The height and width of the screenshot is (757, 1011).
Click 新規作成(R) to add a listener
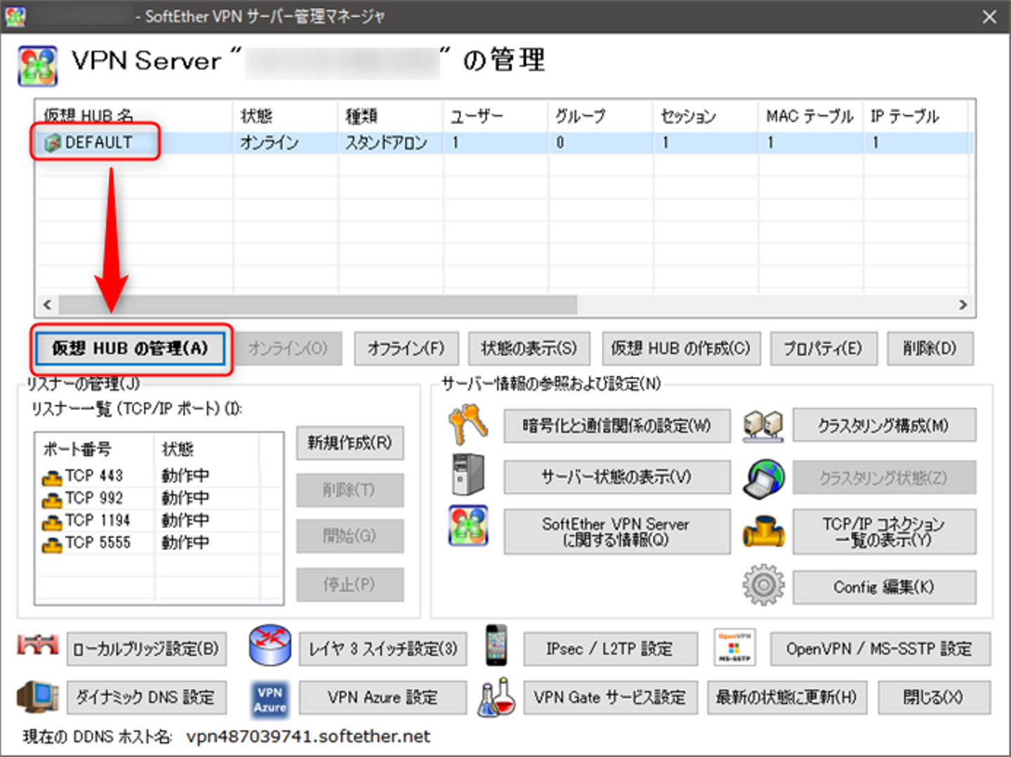click(x=350, y=443)
